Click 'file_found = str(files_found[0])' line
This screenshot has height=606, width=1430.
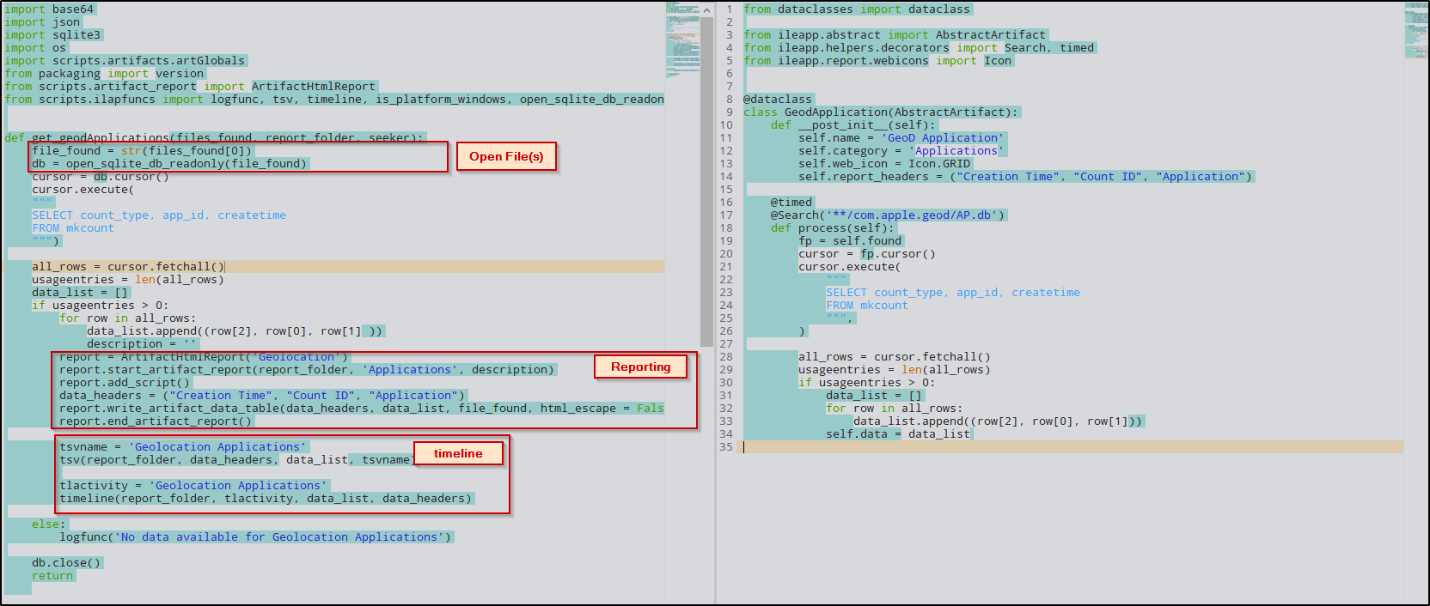coord(142,151)
